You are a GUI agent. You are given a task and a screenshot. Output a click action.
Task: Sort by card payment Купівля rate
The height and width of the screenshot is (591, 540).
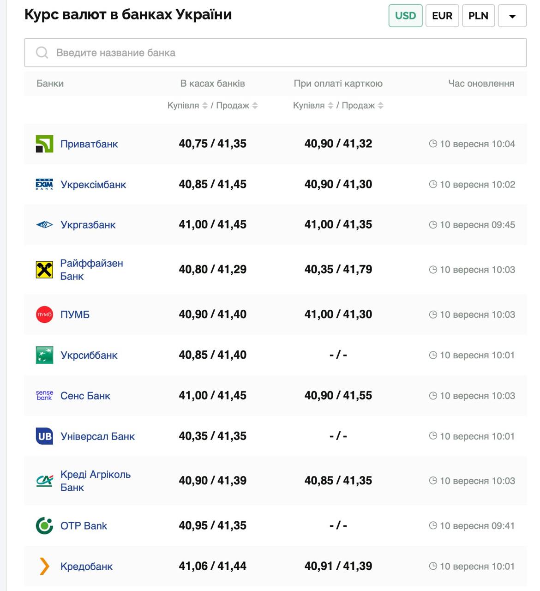[330, 106]
